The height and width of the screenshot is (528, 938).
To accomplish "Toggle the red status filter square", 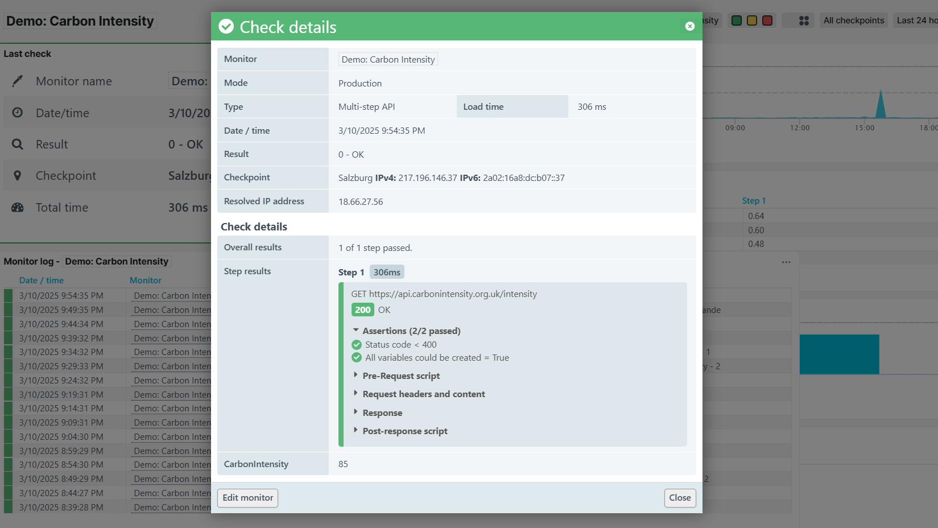I will [767, 20].
